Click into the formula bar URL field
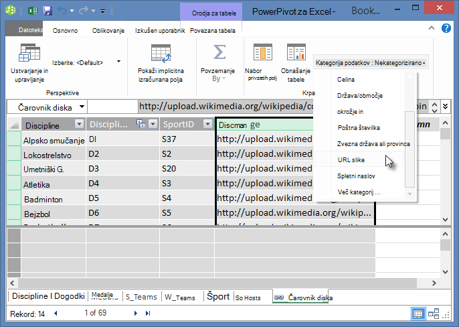459x327 pixels. click(225, 106)
